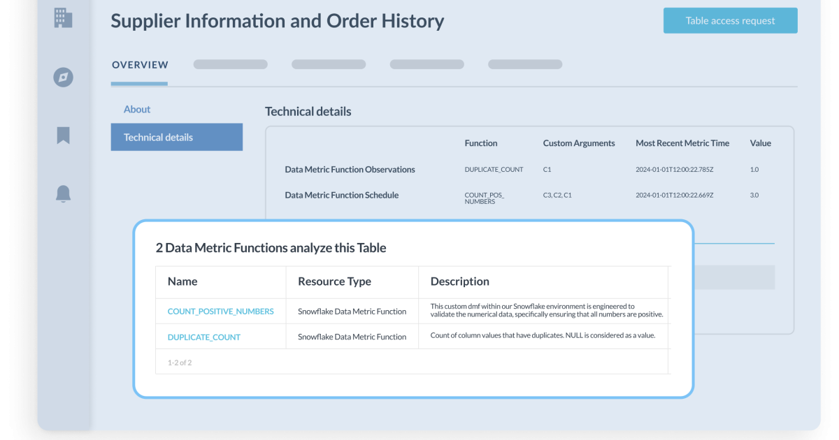Select Technical details in the side navigation
Viewport: 839px width, 440px height.
176,138
